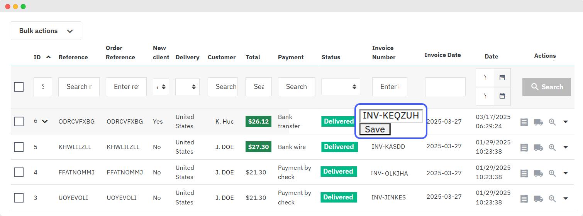This screenshot has width=583, height=216.
Task: Click the delivery truck icon for order KHWLILZLL
Action: click(x=538, y=147)
